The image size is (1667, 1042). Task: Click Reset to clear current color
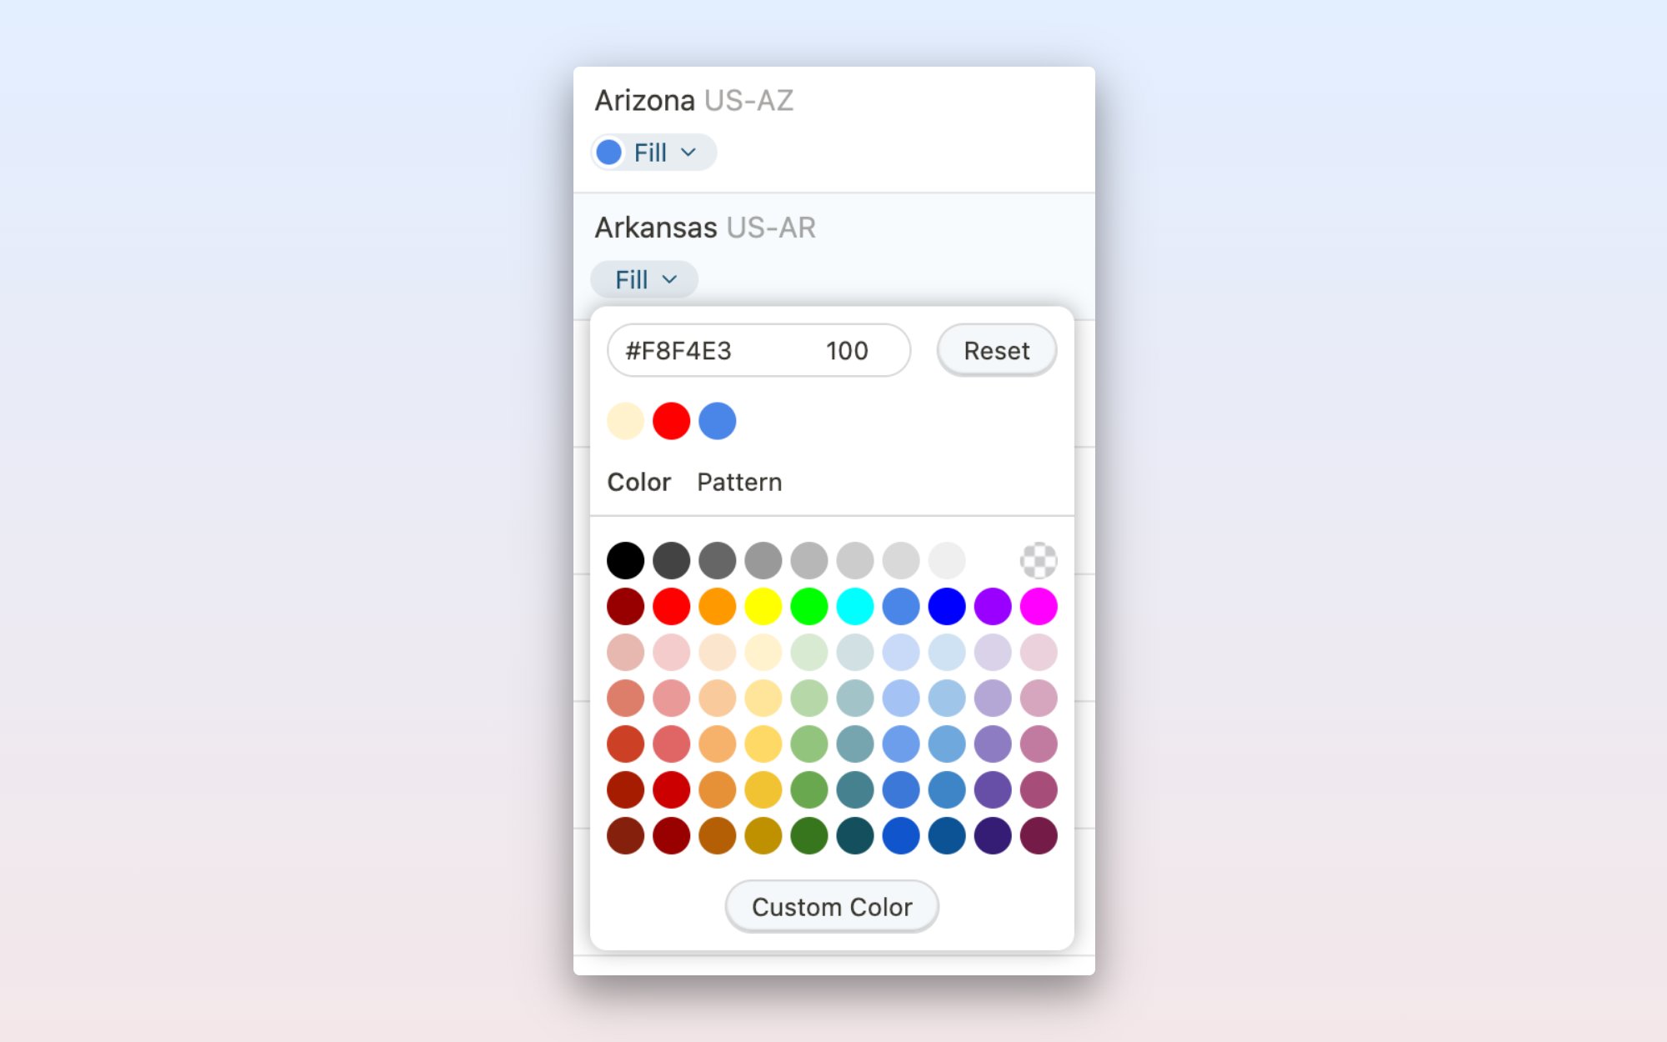(x=994, y=351)
